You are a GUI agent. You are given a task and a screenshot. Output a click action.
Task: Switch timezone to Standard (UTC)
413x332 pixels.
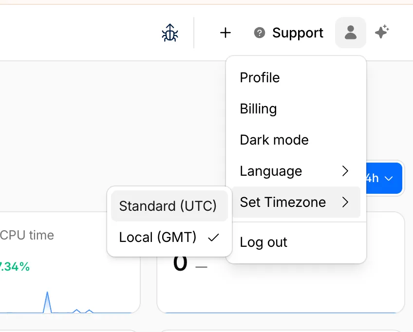click(168, 206)
